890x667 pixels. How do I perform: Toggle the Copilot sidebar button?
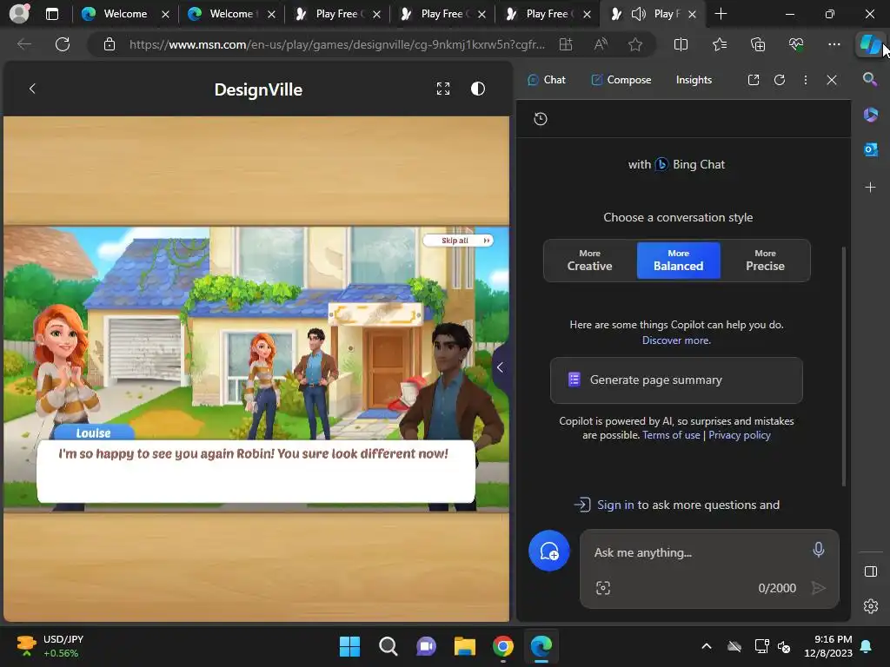(869, 44)
